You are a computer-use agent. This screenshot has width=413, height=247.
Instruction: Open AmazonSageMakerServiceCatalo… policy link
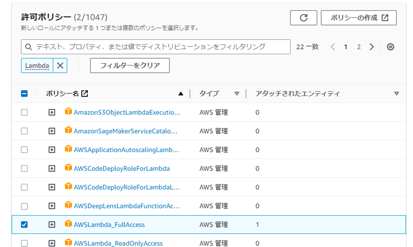(x=126, y=131)
